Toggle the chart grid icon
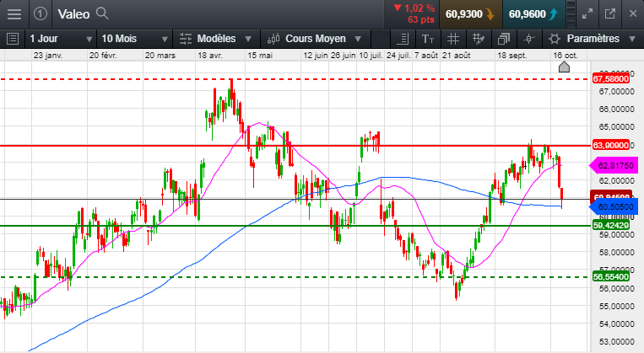 (x=453, y=39)
